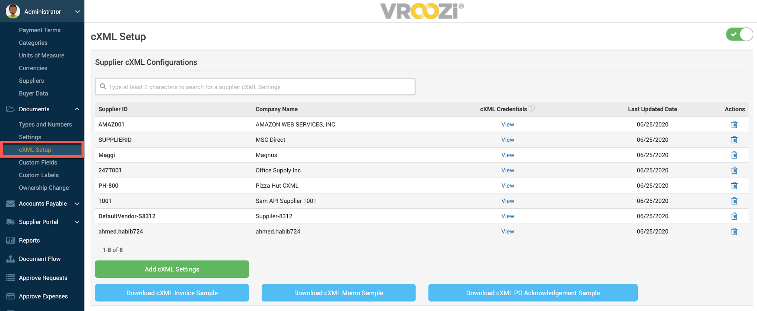Open Payment Terms in sidebar
This screenshot has height=311, width=757.
pos(40,30)
